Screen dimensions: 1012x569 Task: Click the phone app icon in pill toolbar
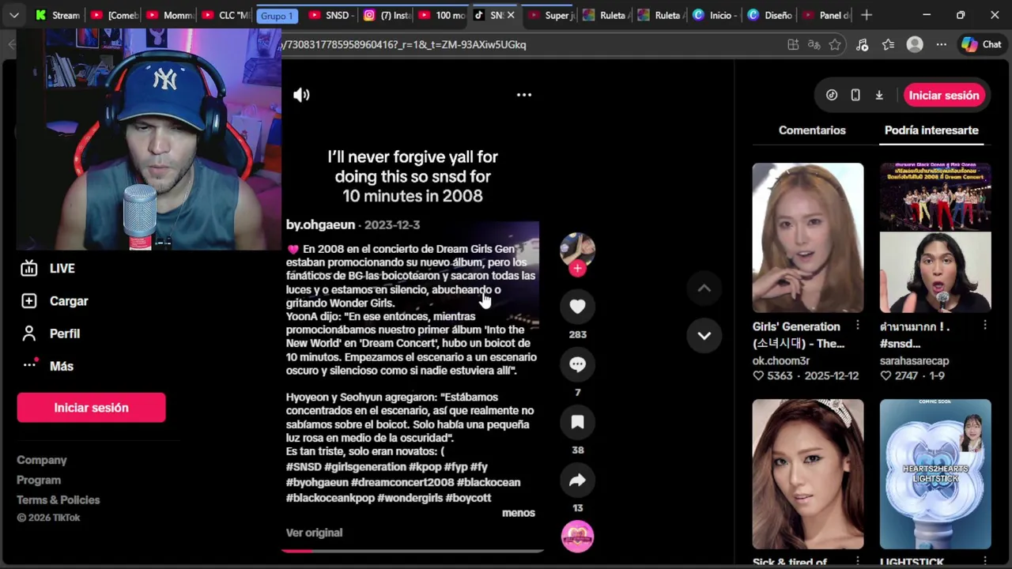pyautogui.click(x=855, y=95)
